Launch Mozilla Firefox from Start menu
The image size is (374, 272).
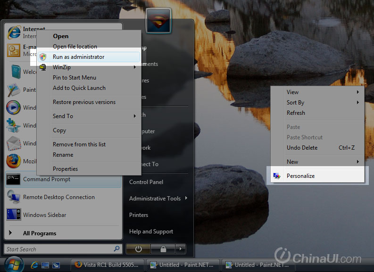click(x=13, y=161)
